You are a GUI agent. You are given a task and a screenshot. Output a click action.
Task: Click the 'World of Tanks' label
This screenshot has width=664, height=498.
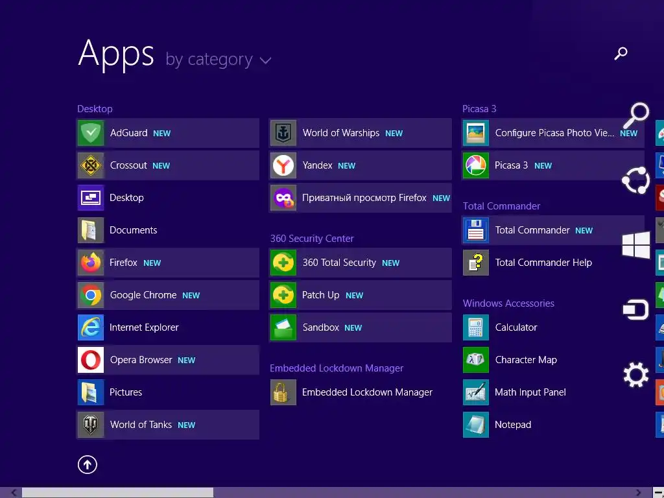pos(141,425)
